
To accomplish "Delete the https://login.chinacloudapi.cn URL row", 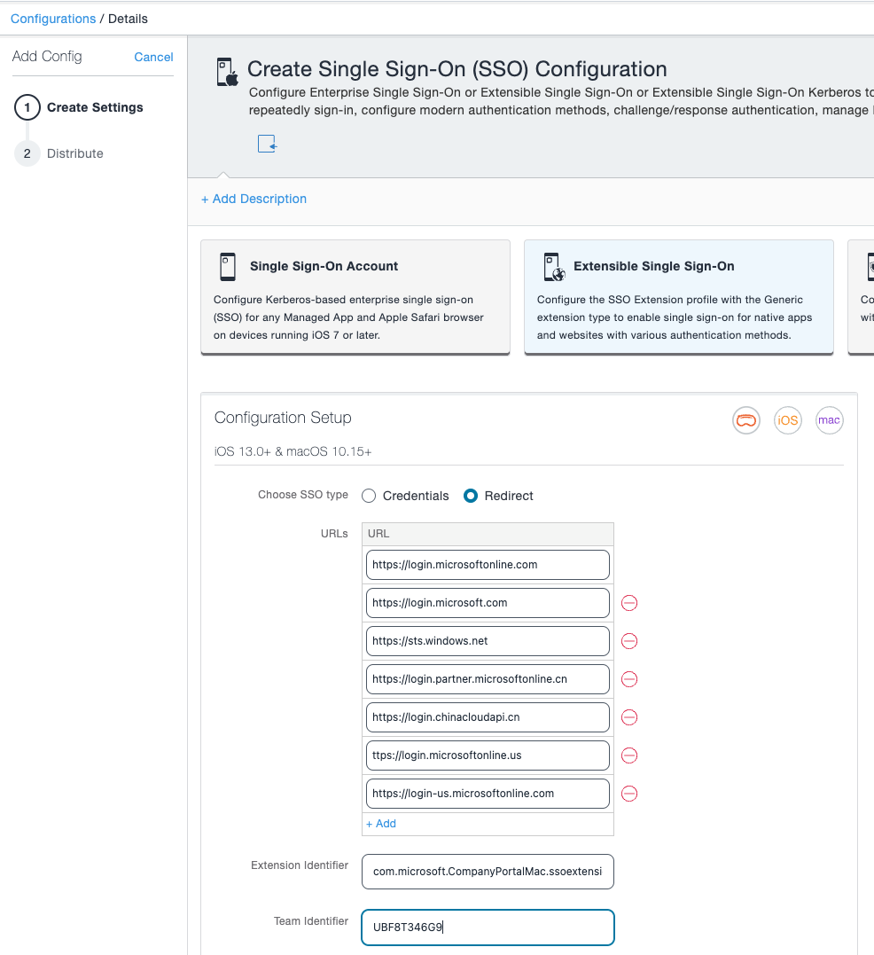I will (x=628, y=717).
